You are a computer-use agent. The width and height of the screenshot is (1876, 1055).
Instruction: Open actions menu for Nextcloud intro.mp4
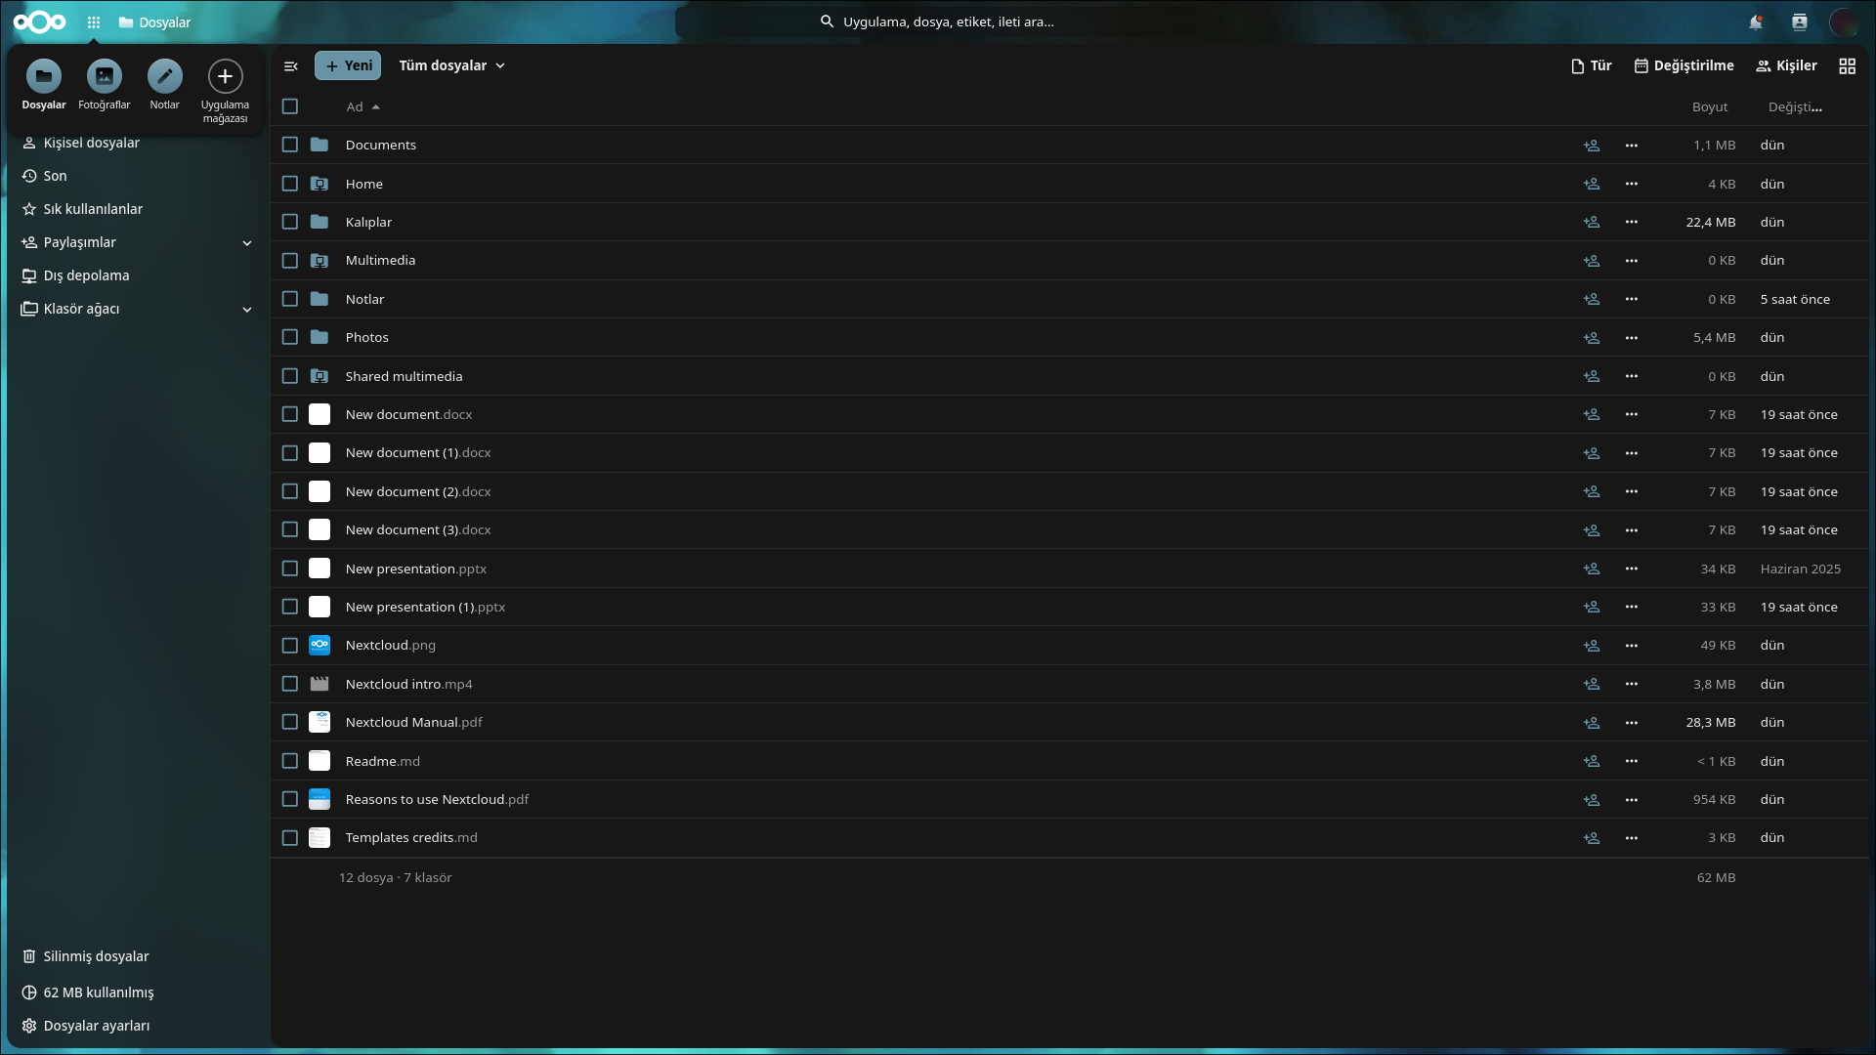pyautogui.click(x=1632, y=685)
